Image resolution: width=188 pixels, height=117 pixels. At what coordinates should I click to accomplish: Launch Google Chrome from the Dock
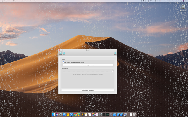(75, 114)
